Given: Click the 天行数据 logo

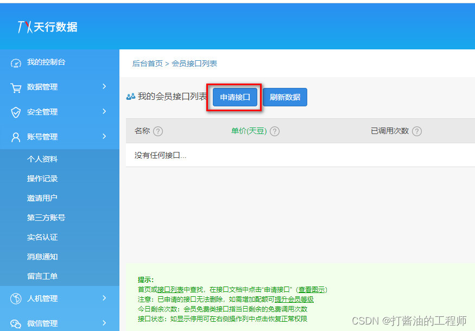Looking at the screenshot, I should [x=48, y=27].
